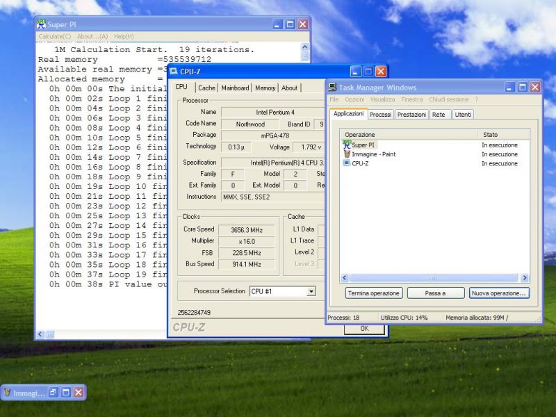This screenshot has height=417, width=556.
Task: Click the left scroll arrow in Super PI
Action: click(40, 334)
